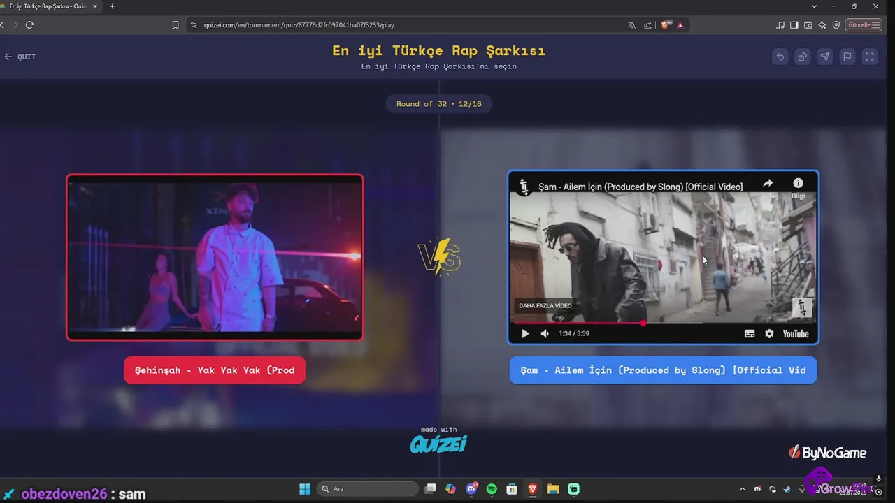The width and height of the screenshot is (895, 503).
Task: Click the flag report icon
Action: click(x=847, y=57)
